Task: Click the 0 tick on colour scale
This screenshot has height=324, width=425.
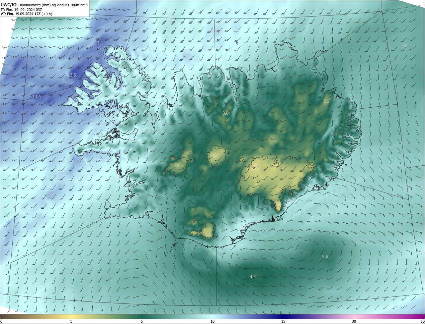Action: tap(1, 321)
